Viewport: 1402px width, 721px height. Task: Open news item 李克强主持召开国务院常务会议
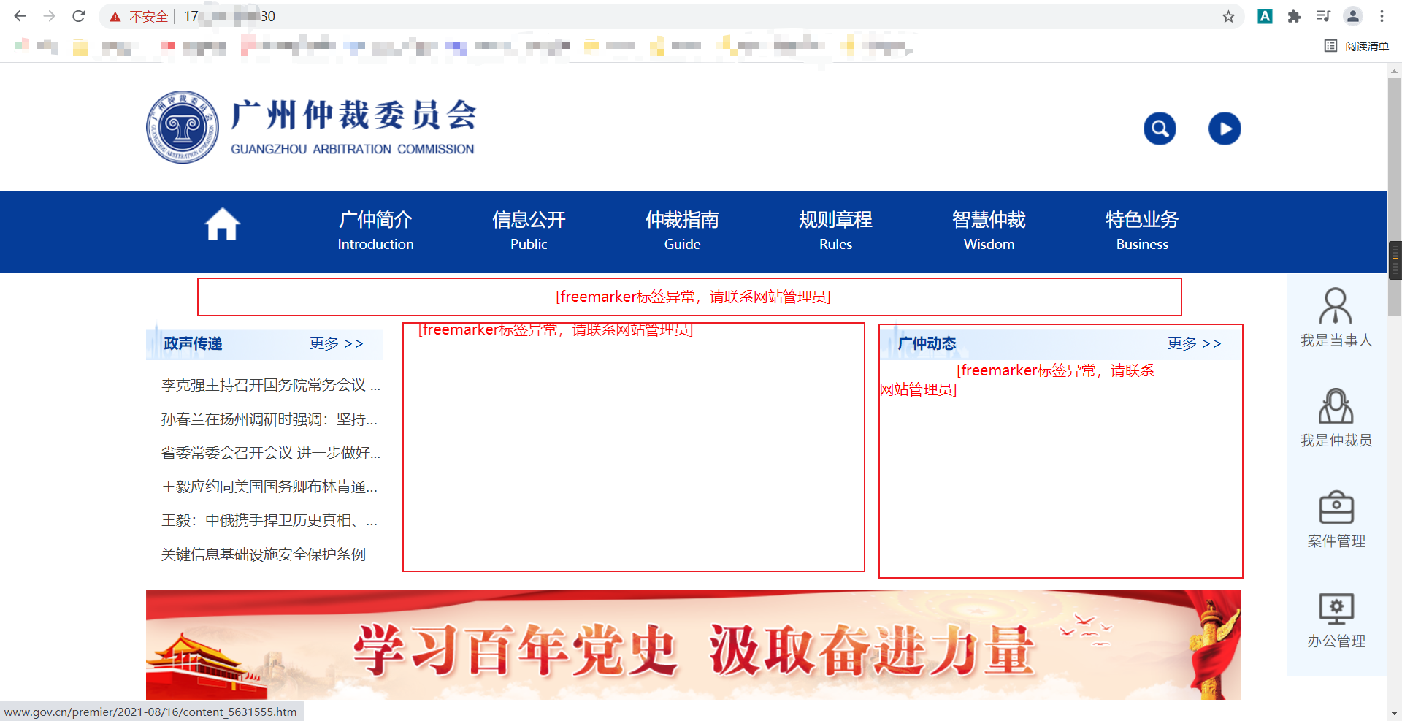tap(271, 385)
